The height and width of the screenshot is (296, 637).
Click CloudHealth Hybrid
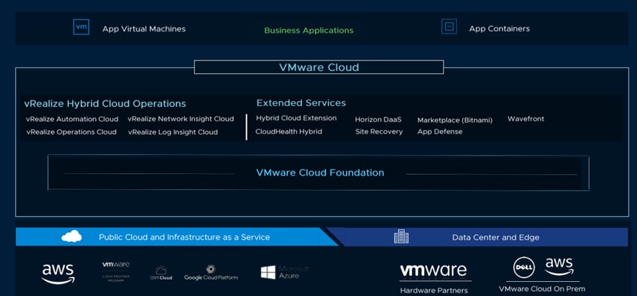(x=289, y=132)
